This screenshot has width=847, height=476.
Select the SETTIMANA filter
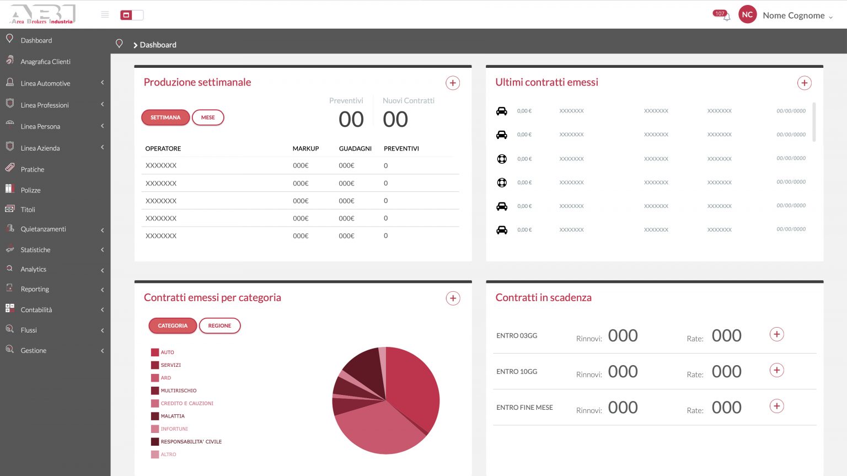[165, 117]
